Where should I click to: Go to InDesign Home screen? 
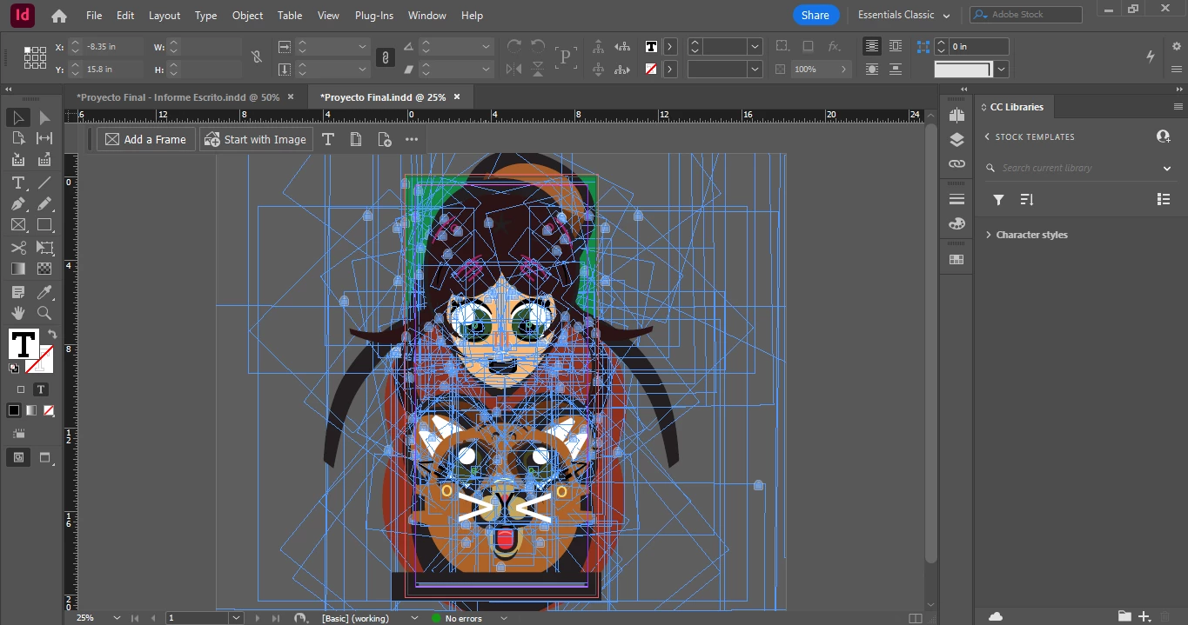point(59,16)
